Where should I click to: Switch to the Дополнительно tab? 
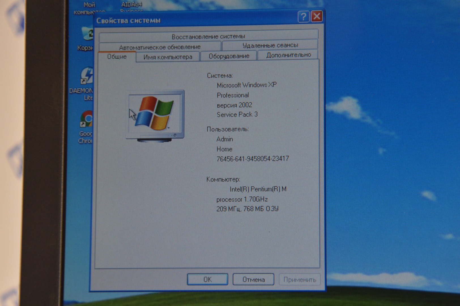pyautogui.click(x=288, y=55)
